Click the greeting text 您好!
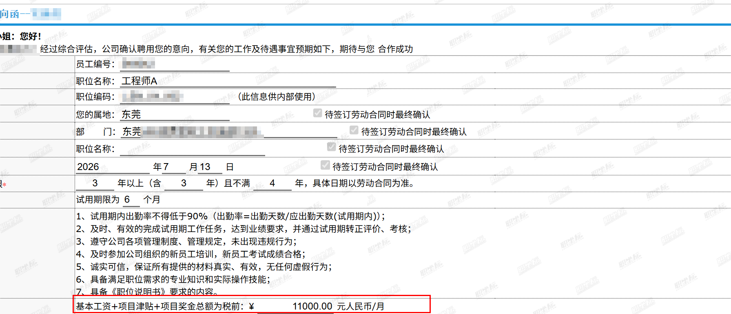Image resolution: width=731 pixels, height=314 pixels. (x=31, y=36)
